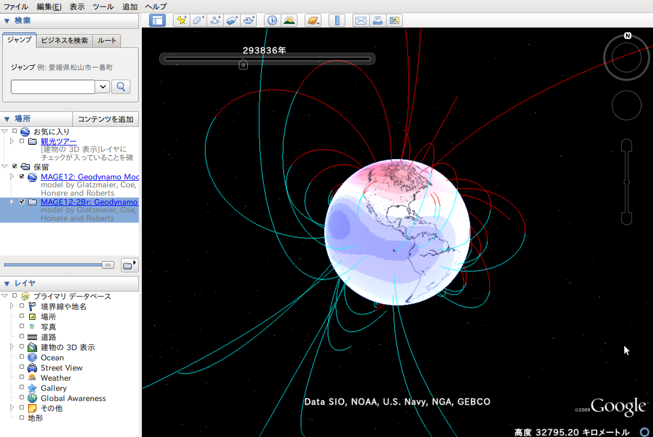Toggle the sunlight display icon
653x437 pixels.
(x=289, y=20)
